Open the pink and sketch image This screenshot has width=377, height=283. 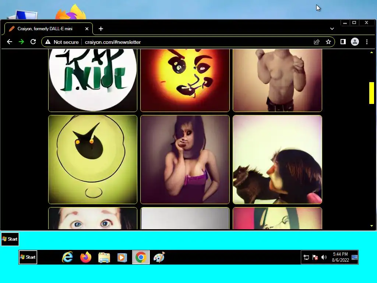(277, 218)
